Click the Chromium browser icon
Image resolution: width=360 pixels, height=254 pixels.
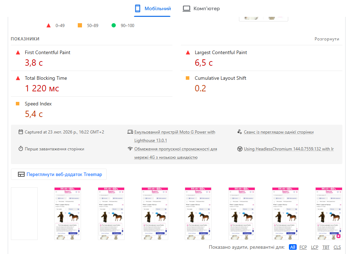click(x=240, y=149)
